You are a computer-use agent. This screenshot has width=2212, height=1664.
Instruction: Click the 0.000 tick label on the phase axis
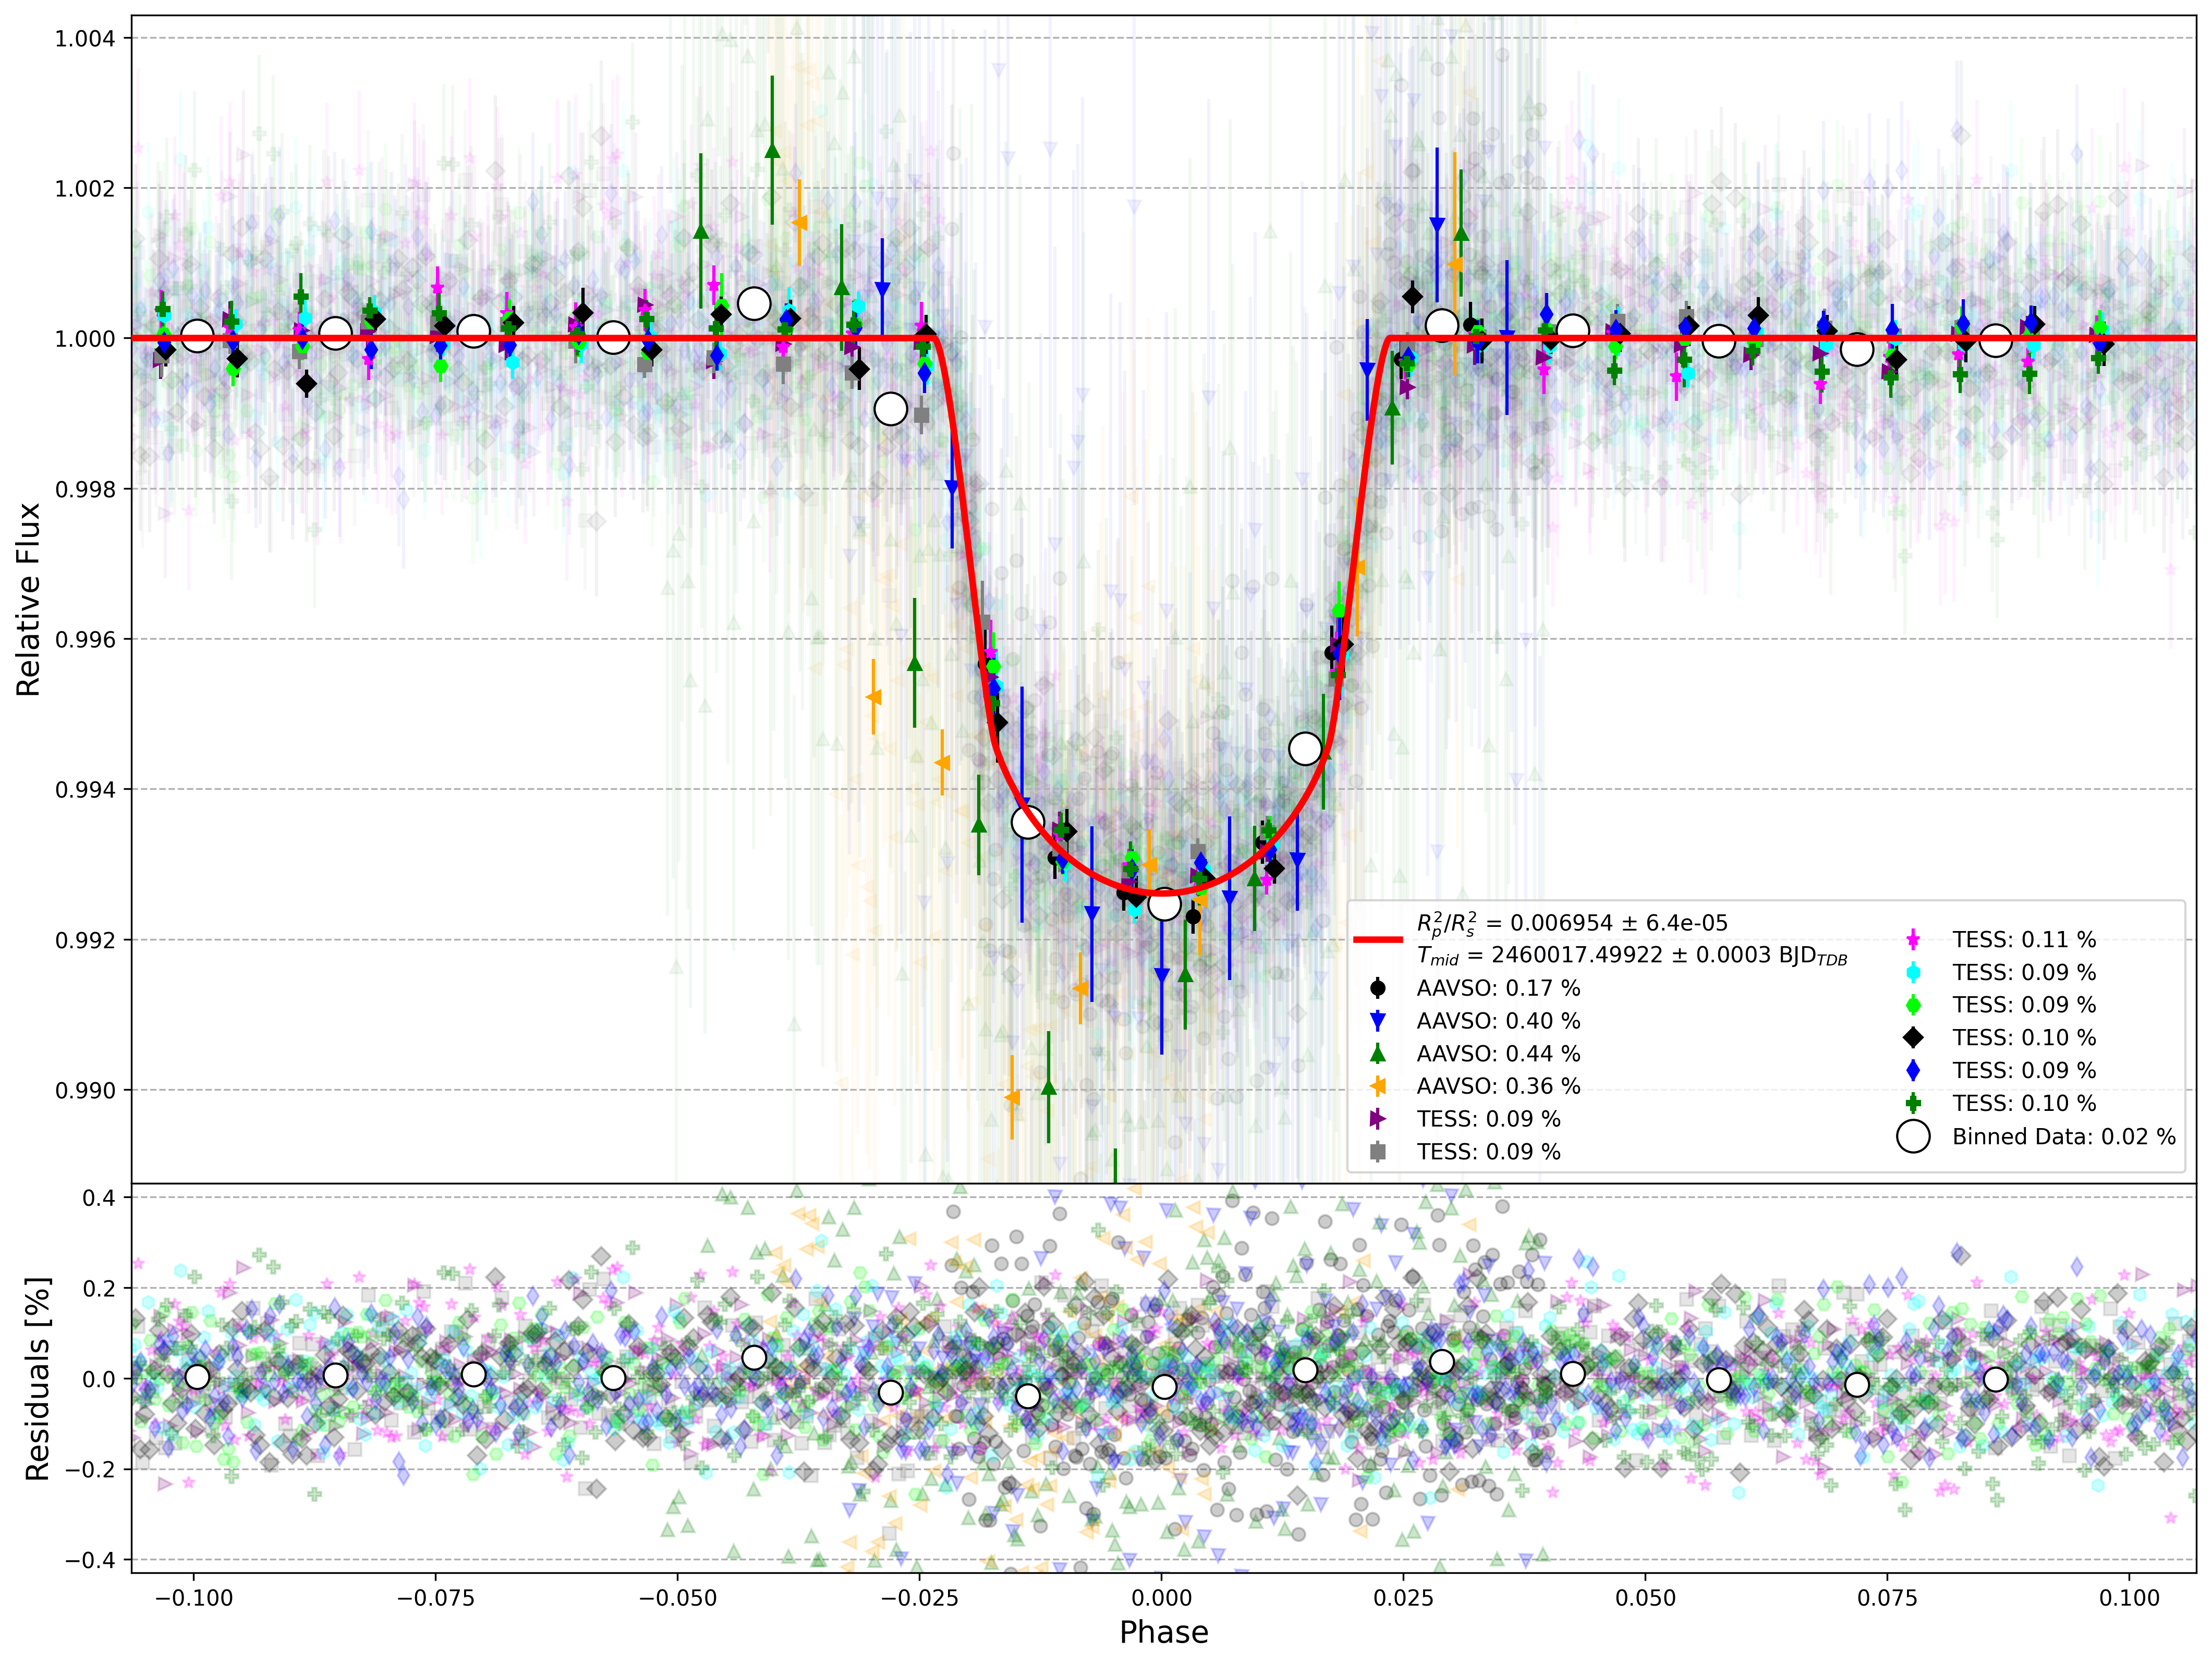(1162, 1598)
